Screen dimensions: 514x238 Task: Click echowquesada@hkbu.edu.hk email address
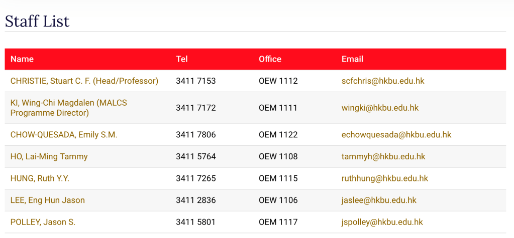[396, 135]
